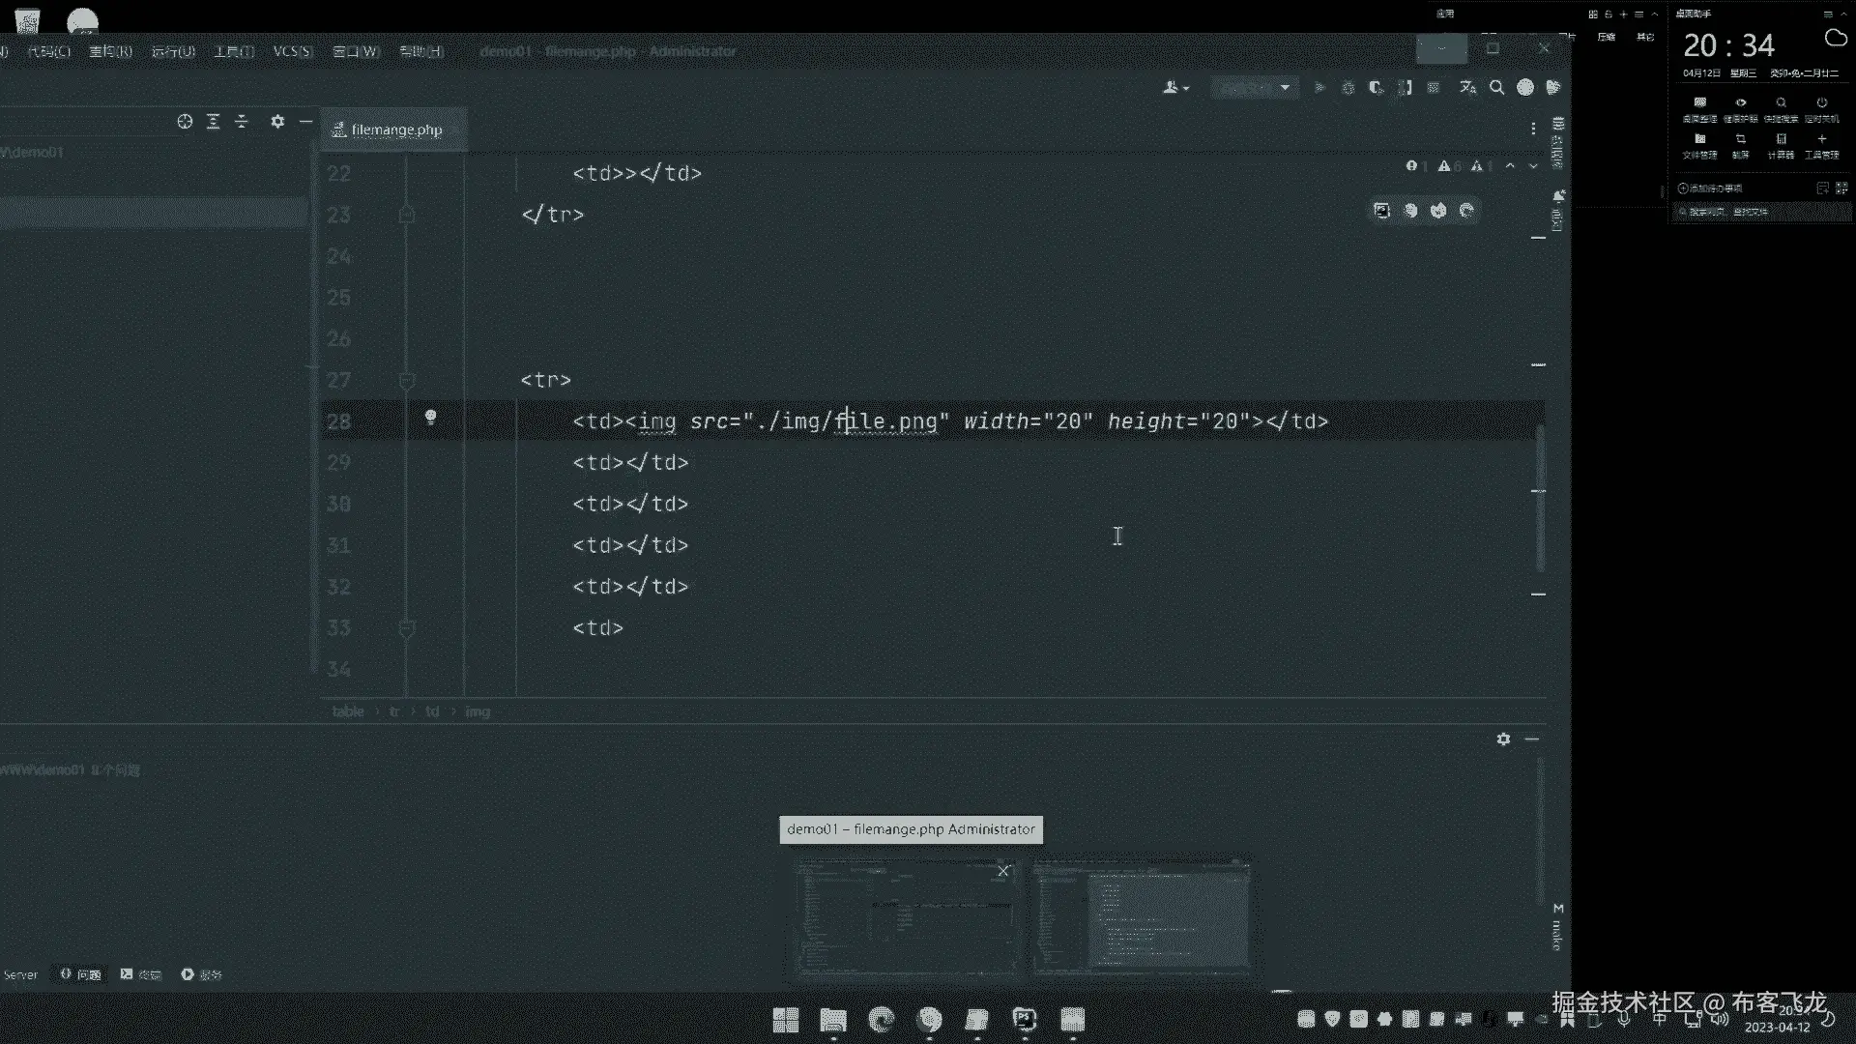Click the Translate icon in toolbar
The width and height of the screenshot is (1856, 1044).
1467,88
